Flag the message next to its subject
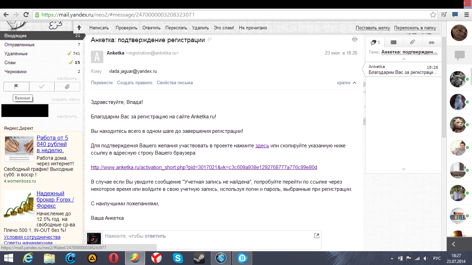Viewport: 472px width, 265px height. [209, 40]
